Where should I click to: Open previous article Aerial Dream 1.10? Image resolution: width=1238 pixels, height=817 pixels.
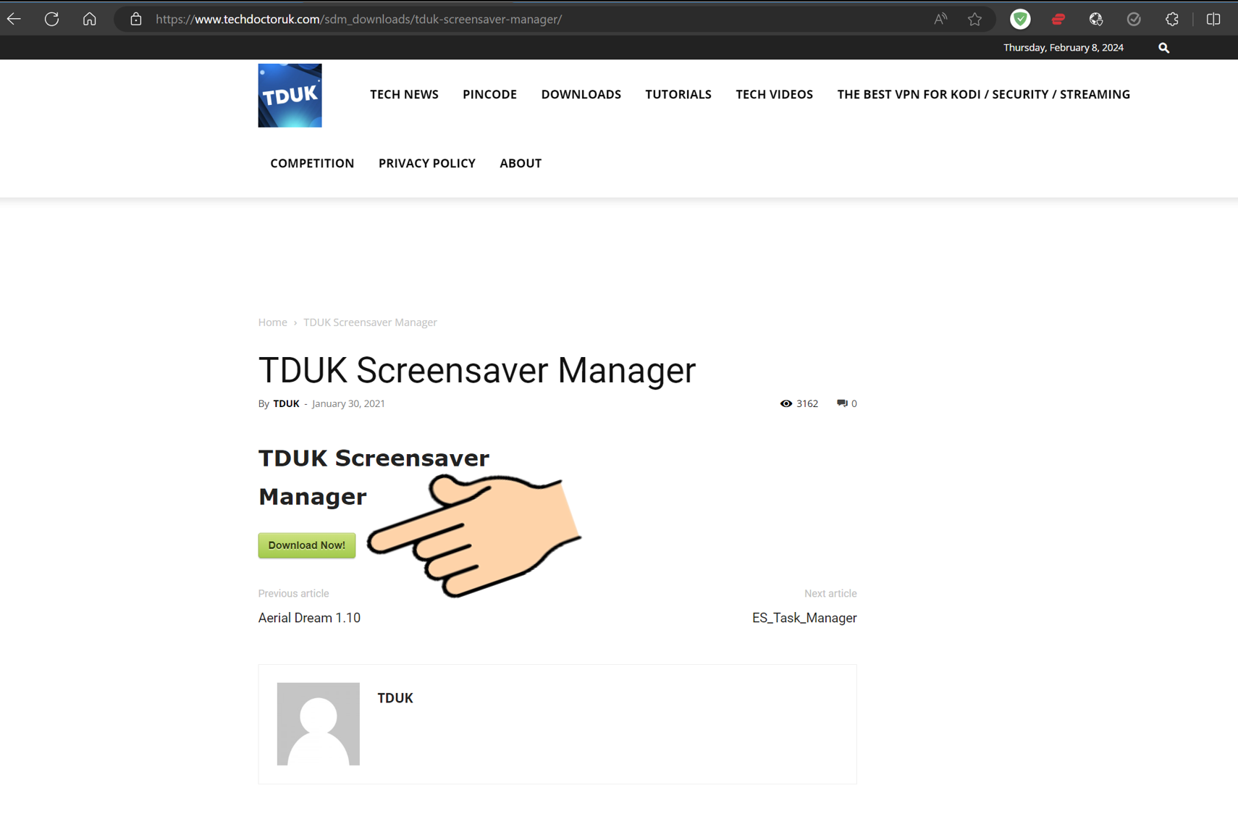point(309,618)
